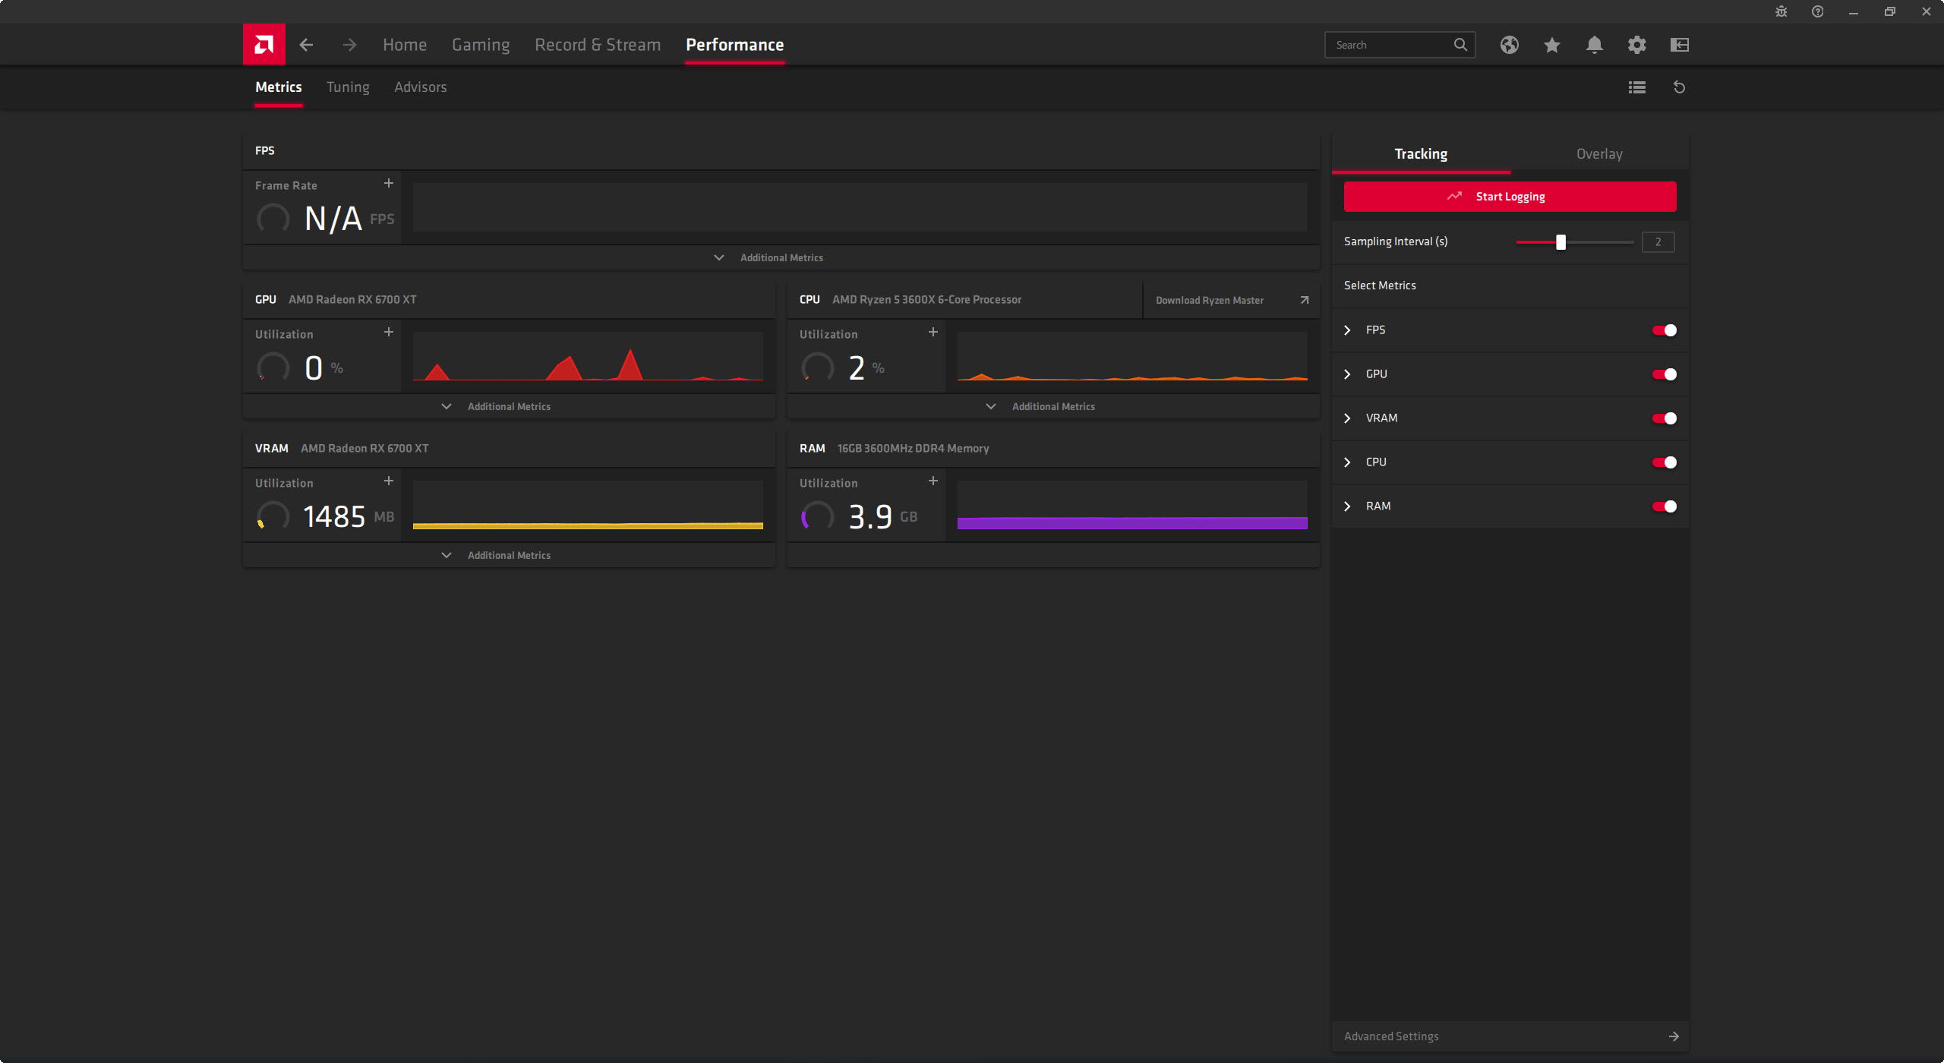Click plus icon on GPU Utilization

click(x=389, y=332)
